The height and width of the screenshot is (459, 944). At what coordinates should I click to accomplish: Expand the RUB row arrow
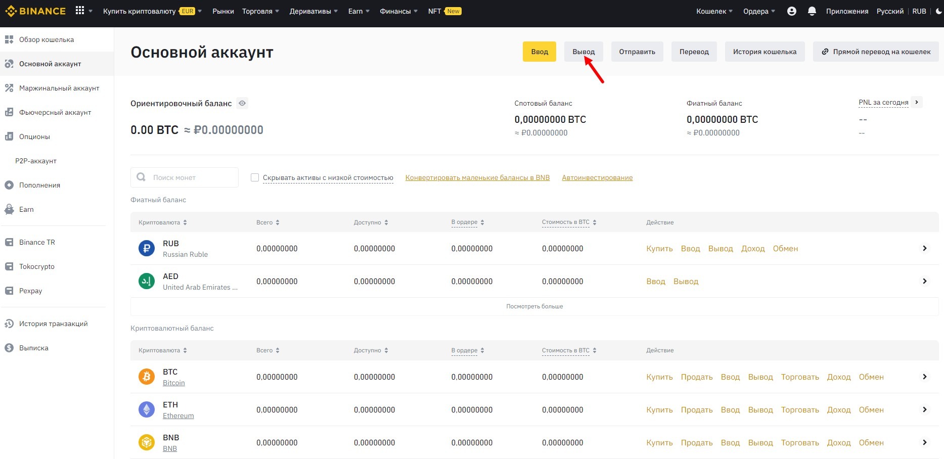924,248
